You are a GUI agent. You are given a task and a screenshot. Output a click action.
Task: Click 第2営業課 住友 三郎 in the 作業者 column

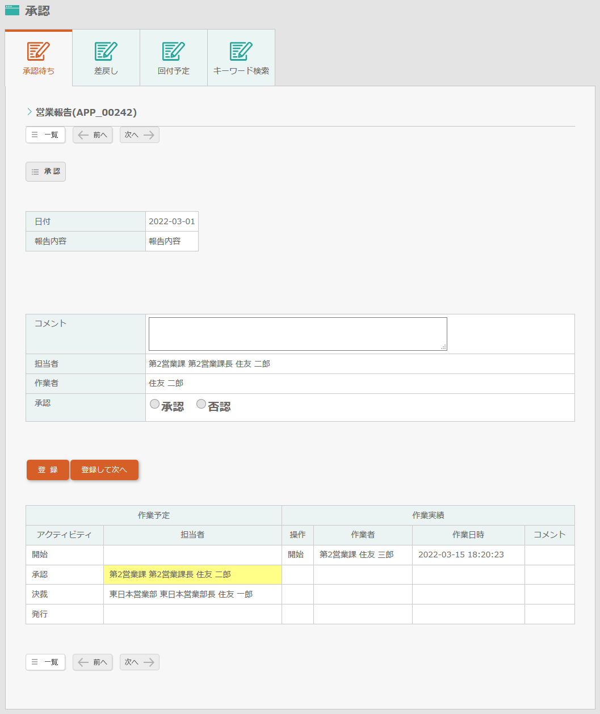356,555
